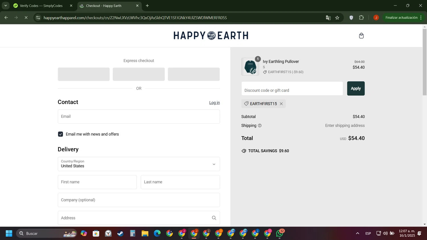Open Calculator from the taskbar
The height and width of the screenshot is (240, 427).
133,233
